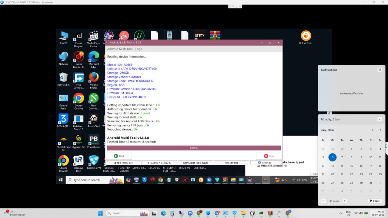Open the local Windows 11 Start button
The image size is (388, 218).
[100, 213]
